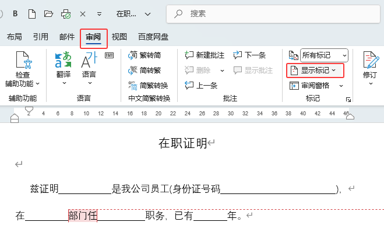Switch to the 引用 tab
Screen dimensions: 384x236
tap(41, 37)
